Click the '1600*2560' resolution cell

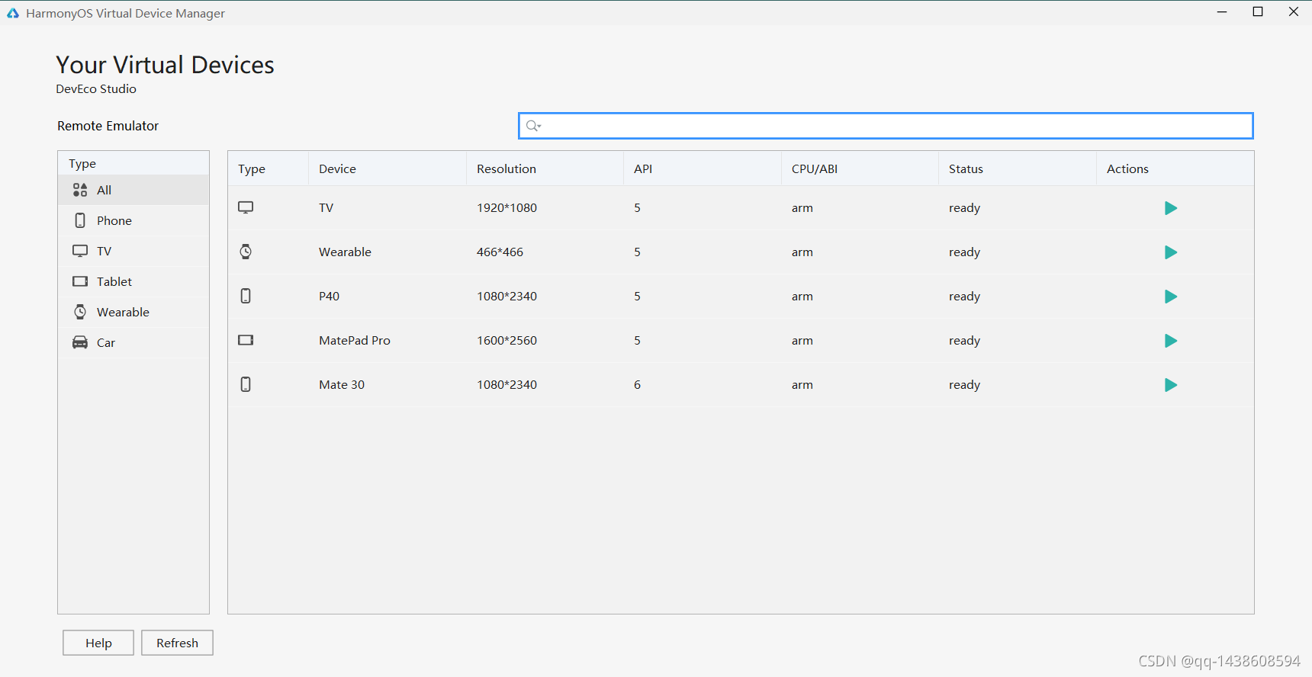(x=506, y=340)
